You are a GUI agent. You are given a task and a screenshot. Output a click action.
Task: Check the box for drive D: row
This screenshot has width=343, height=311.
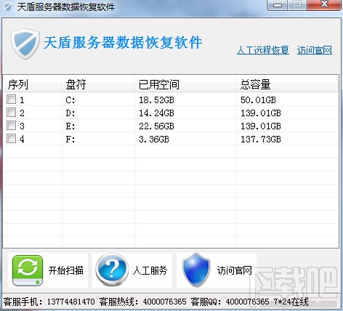tap(11, 113)
